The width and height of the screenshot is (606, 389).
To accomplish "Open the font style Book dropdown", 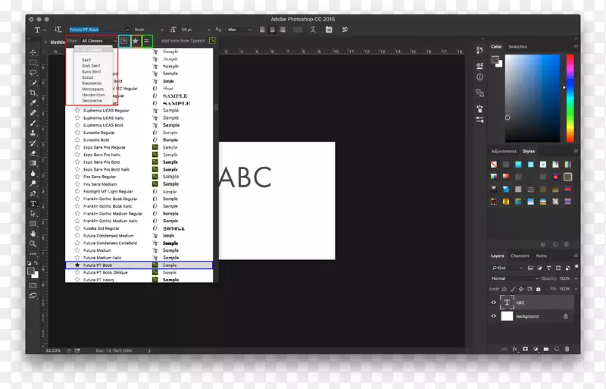I will click(162, 30).
